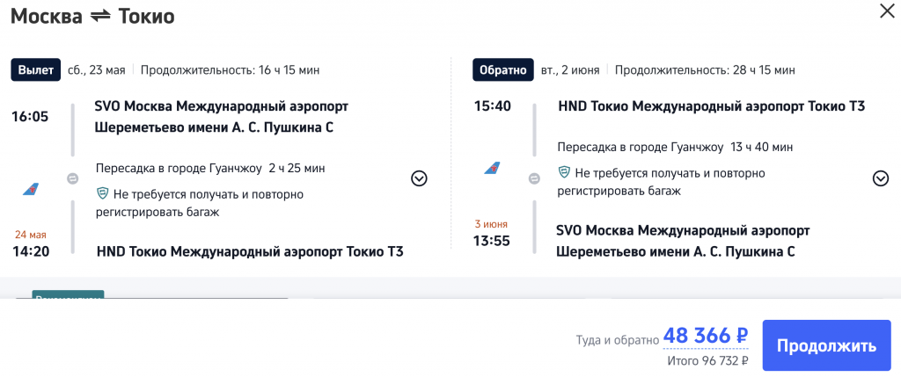
Task: Click the layover stop marker on the return timeline
Action: [534, 178]
